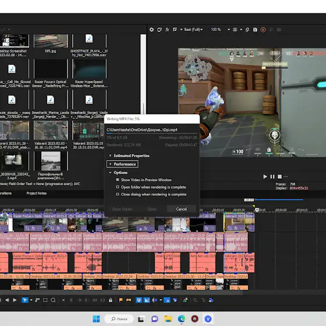Toggle Lock Envelopes to Events icon
This screenshot has height=326, width=326.
tap(167, 300)
